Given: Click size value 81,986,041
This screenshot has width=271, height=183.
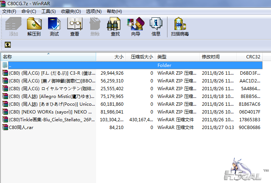Looking at the screenshot, I should [x=112, y=112].
